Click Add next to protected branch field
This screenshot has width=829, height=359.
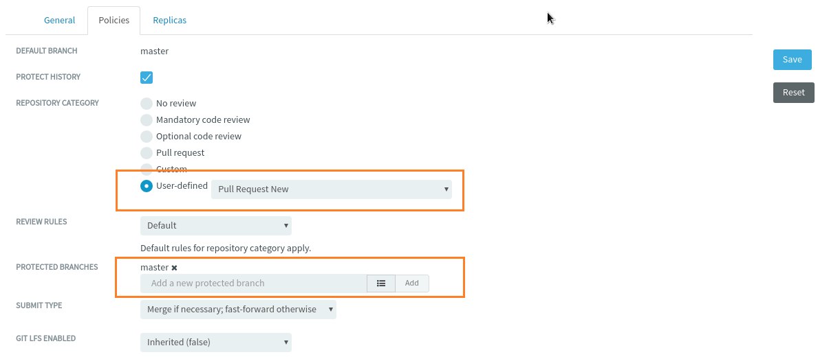412,283
